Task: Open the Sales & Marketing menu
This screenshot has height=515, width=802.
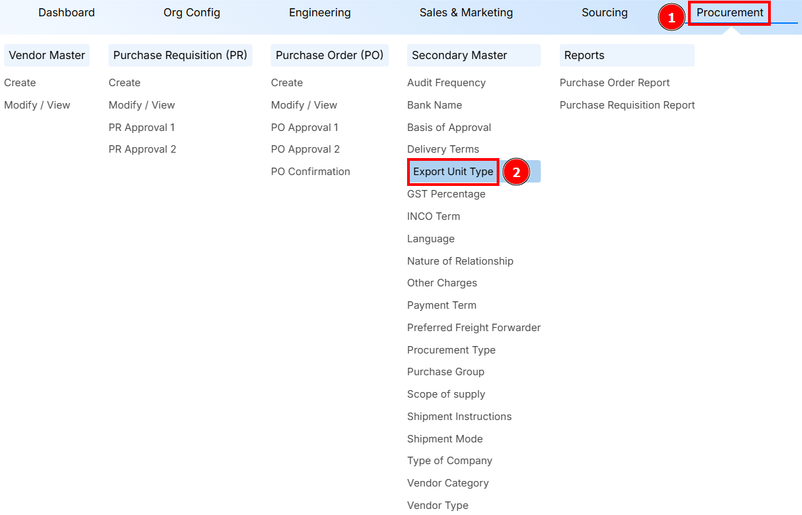Action: [466, 12]
